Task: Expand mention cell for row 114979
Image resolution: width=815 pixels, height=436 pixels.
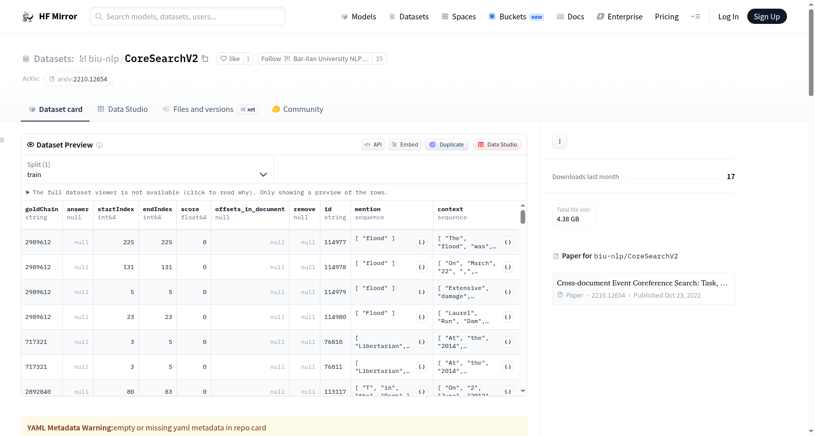Action: 422,292
